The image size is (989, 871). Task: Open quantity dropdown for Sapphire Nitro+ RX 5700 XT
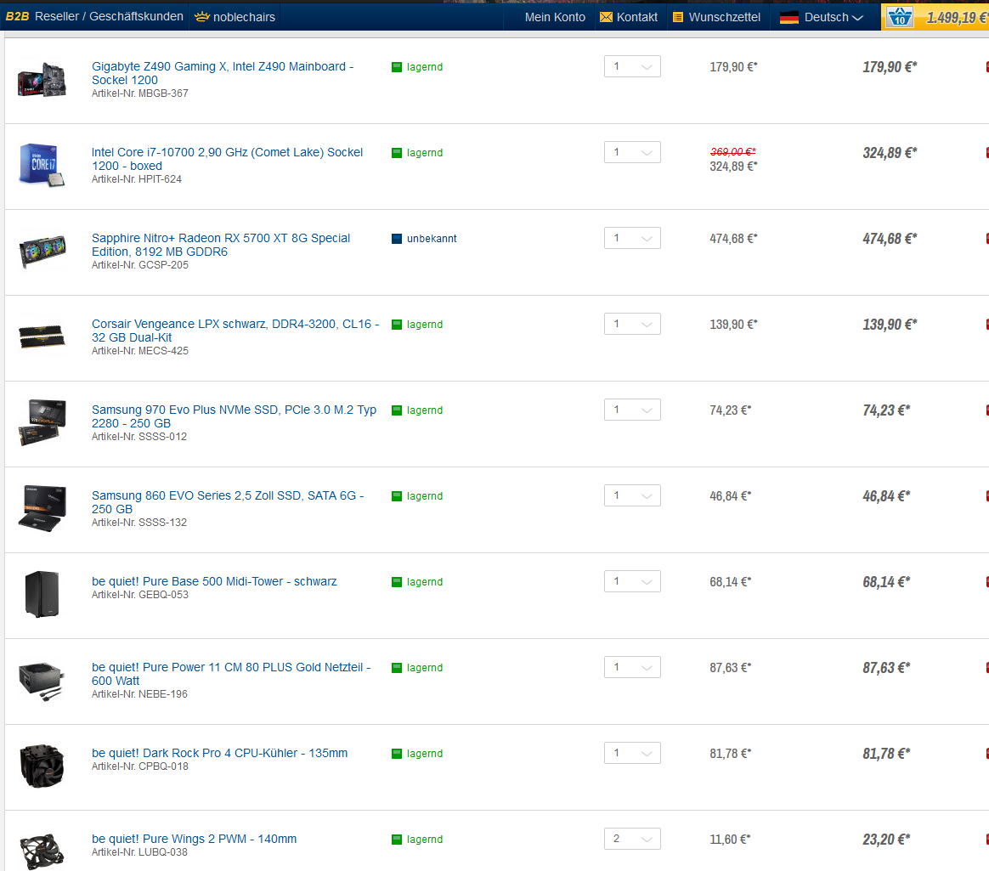[632, 238]
